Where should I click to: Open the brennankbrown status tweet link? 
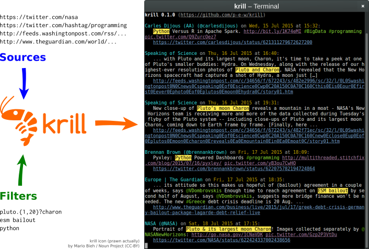tap(234, 168)
